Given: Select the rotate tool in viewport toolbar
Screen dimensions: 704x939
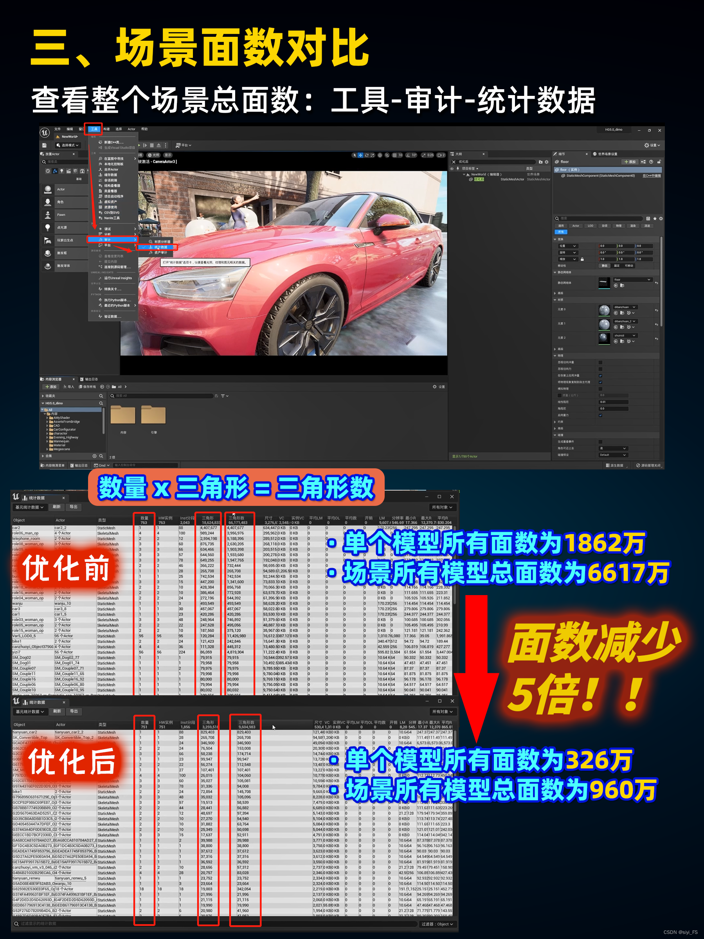Looking at the screenshot, I should tap(366, 155).
